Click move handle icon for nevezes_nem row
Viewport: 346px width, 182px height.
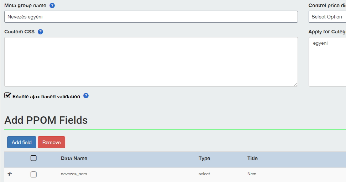coord(10,174)
